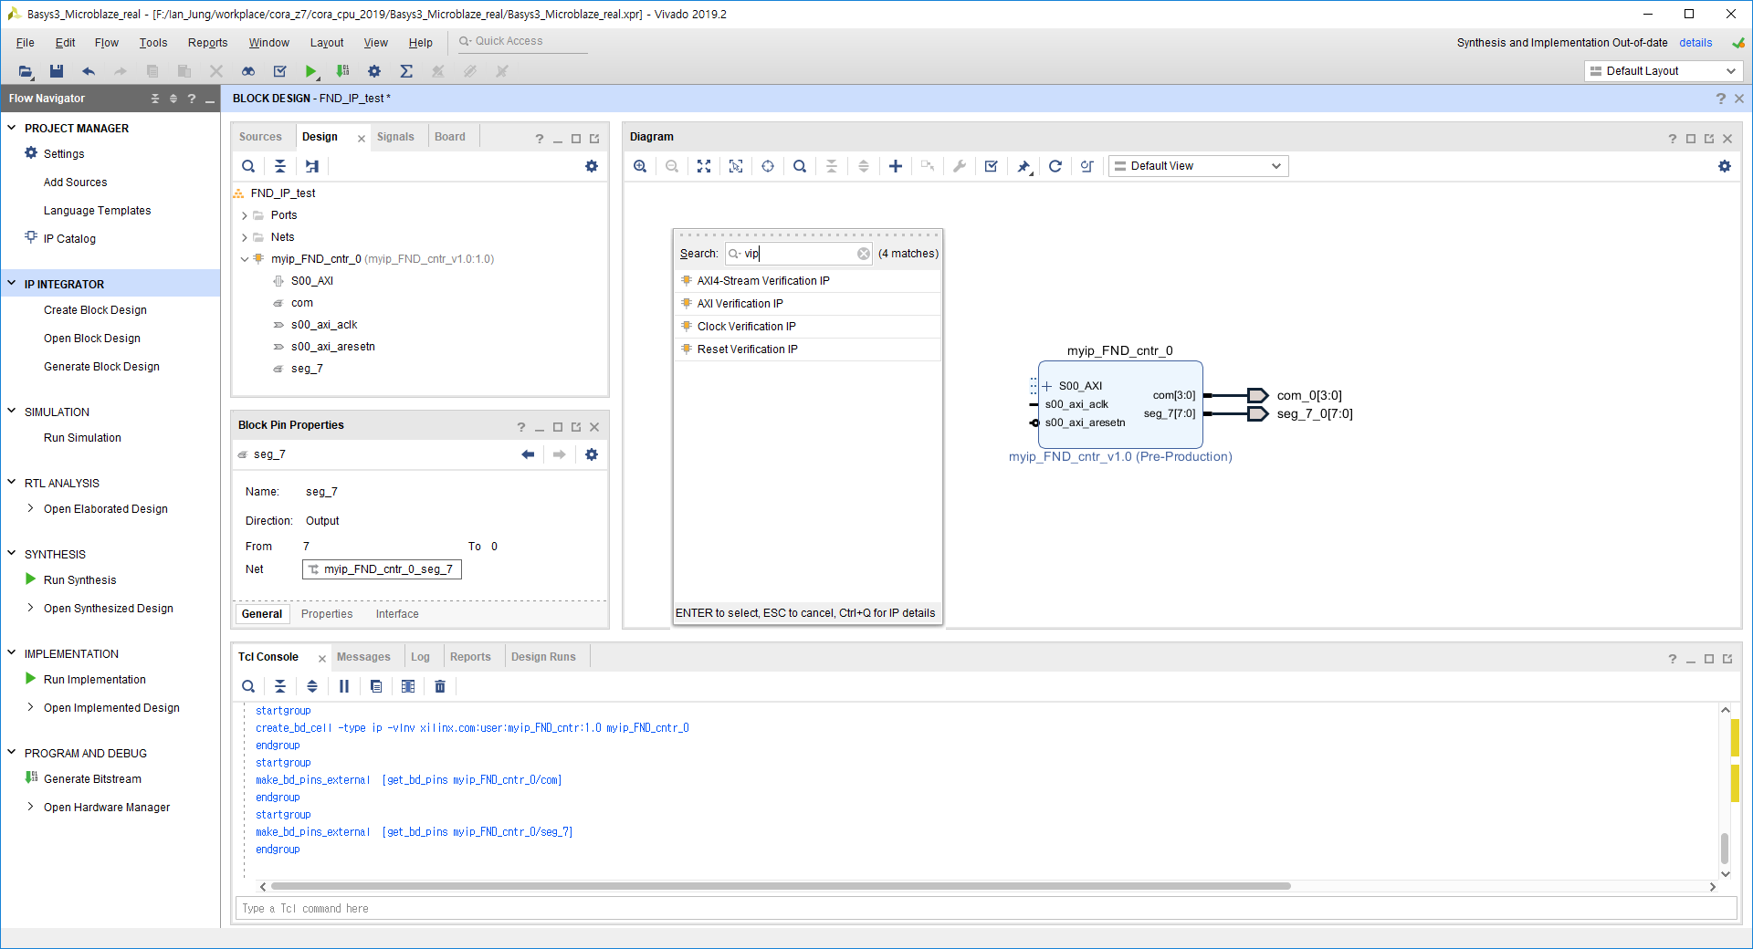The height and width of the screenshot is (949, 1753).
Task: Click the Tcl Console horizontal scrollbar
Action: pyautogui.click(x=781, y=886)
